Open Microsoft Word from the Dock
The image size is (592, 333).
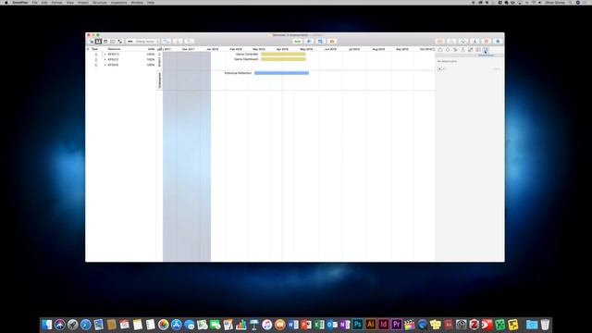[293, 325]
